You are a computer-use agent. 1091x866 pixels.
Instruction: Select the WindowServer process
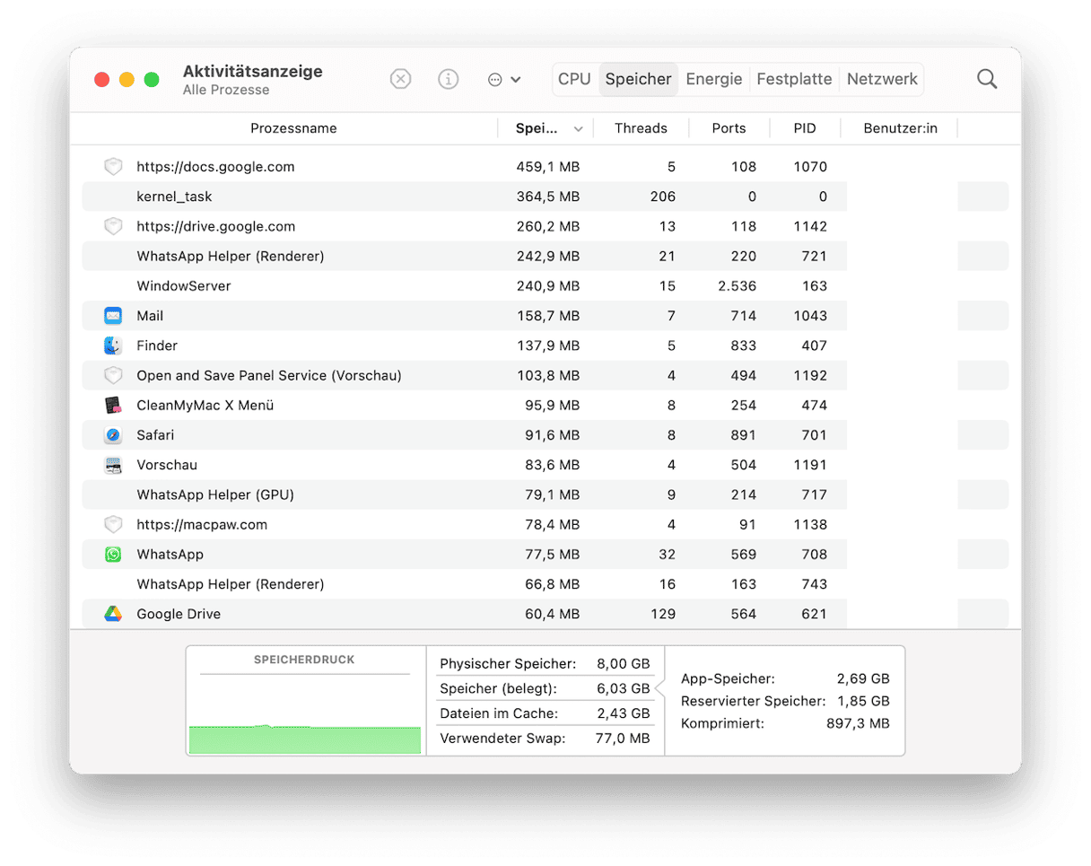pyautogui.click(x=183, y=286)
